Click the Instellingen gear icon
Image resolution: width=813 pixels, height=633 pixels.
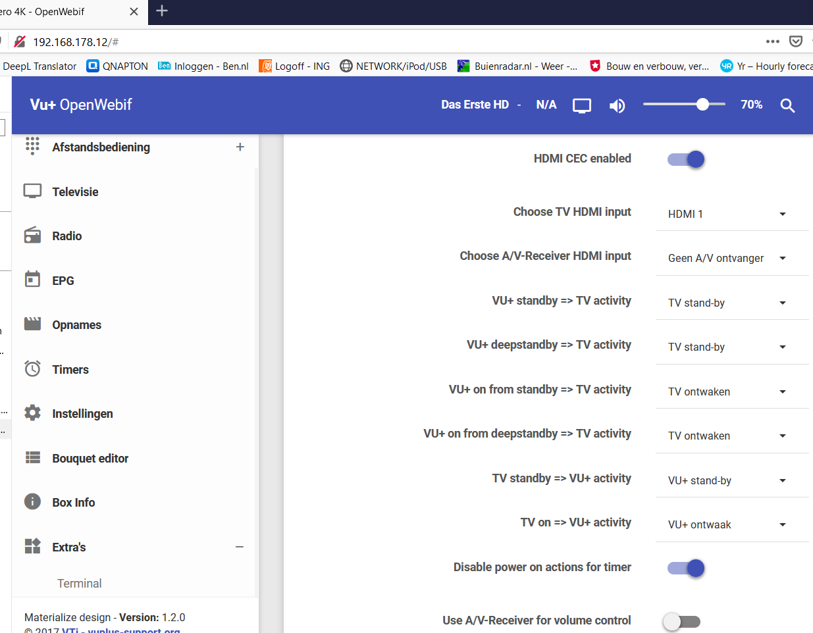[32, 413]
